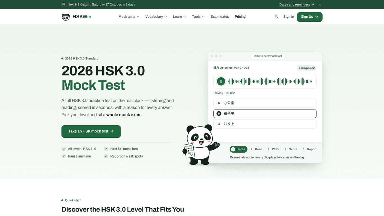
Task: Click the hskwin.com/mock-test address bar
Action: [x=268, y=56]
